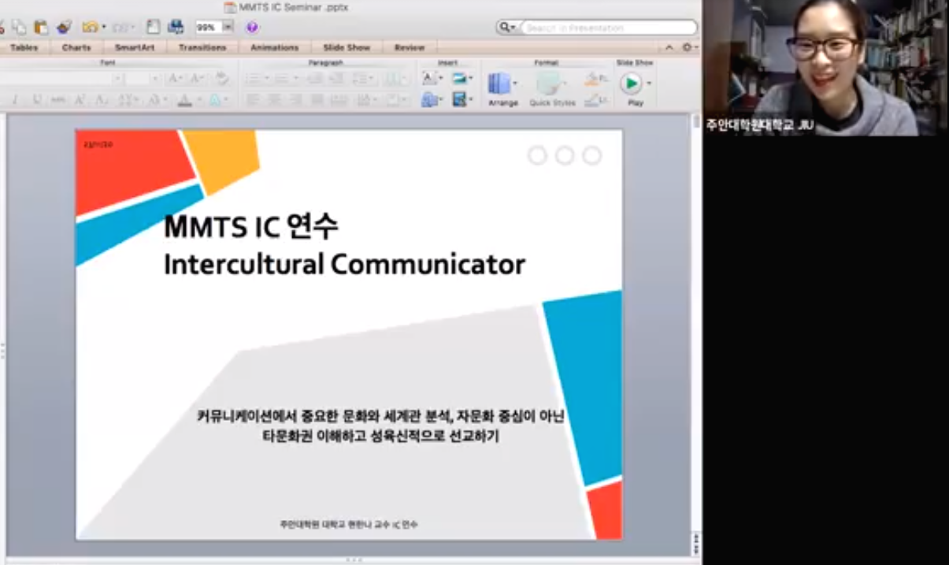Switch to the SmartArt tab
949x565 pixels.
(135, 47)
